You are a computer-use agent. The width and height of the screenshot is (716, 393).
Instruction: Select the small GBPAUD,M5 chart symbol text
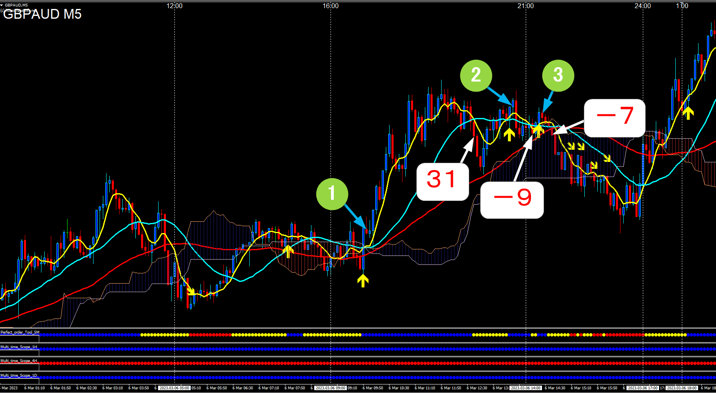16,5
